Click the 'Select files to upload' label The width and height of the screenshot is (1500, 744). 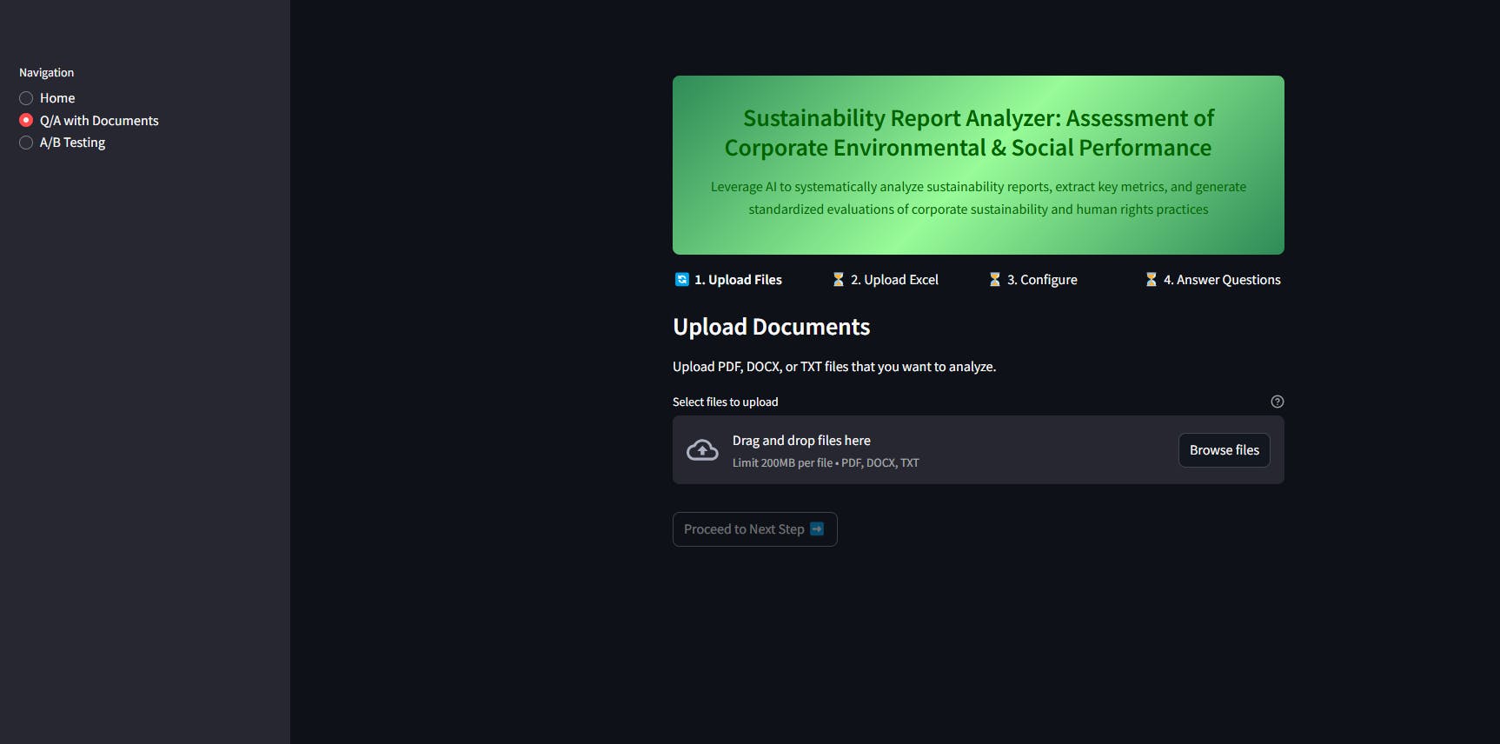click(725, 402)
